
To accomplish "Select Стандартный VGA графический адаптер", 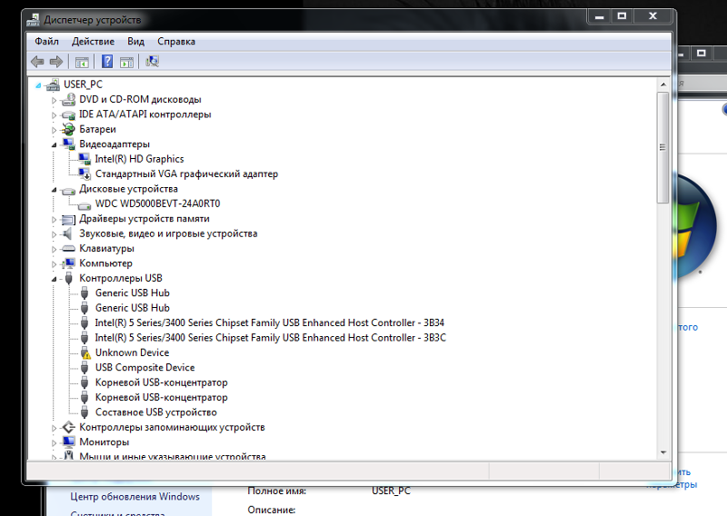I will [x=186, y=174].
